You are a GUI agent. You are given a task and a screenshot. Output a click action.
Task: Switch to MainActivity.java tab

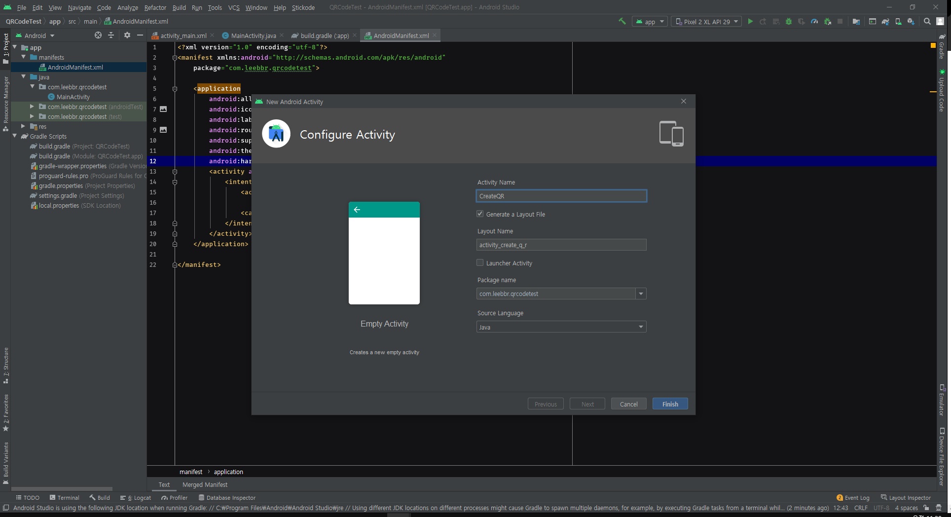(253, 36)
